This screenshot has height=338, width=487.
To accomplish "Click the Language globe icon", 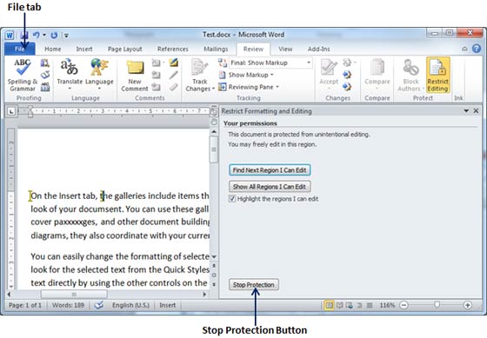I will tap(99, 67).
